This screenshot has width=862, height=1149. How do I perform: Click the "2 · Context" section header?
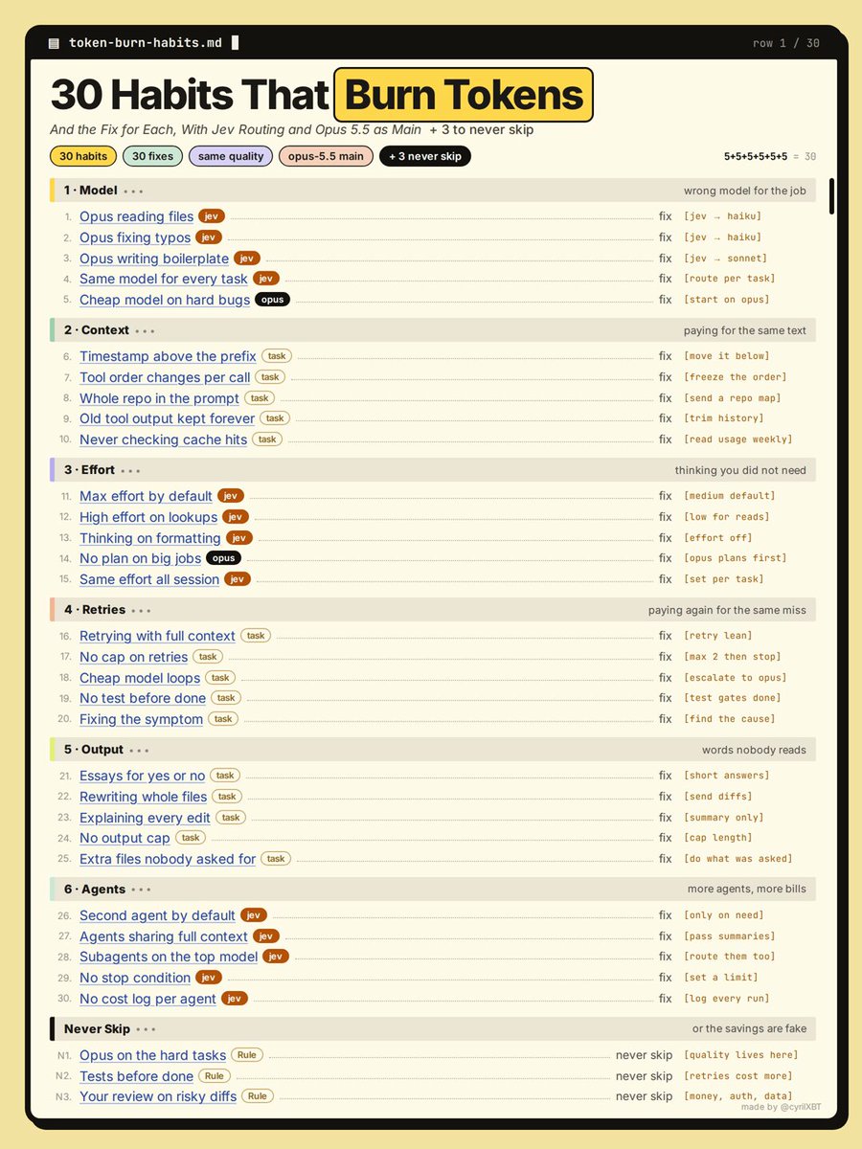(x=433, y=330)
